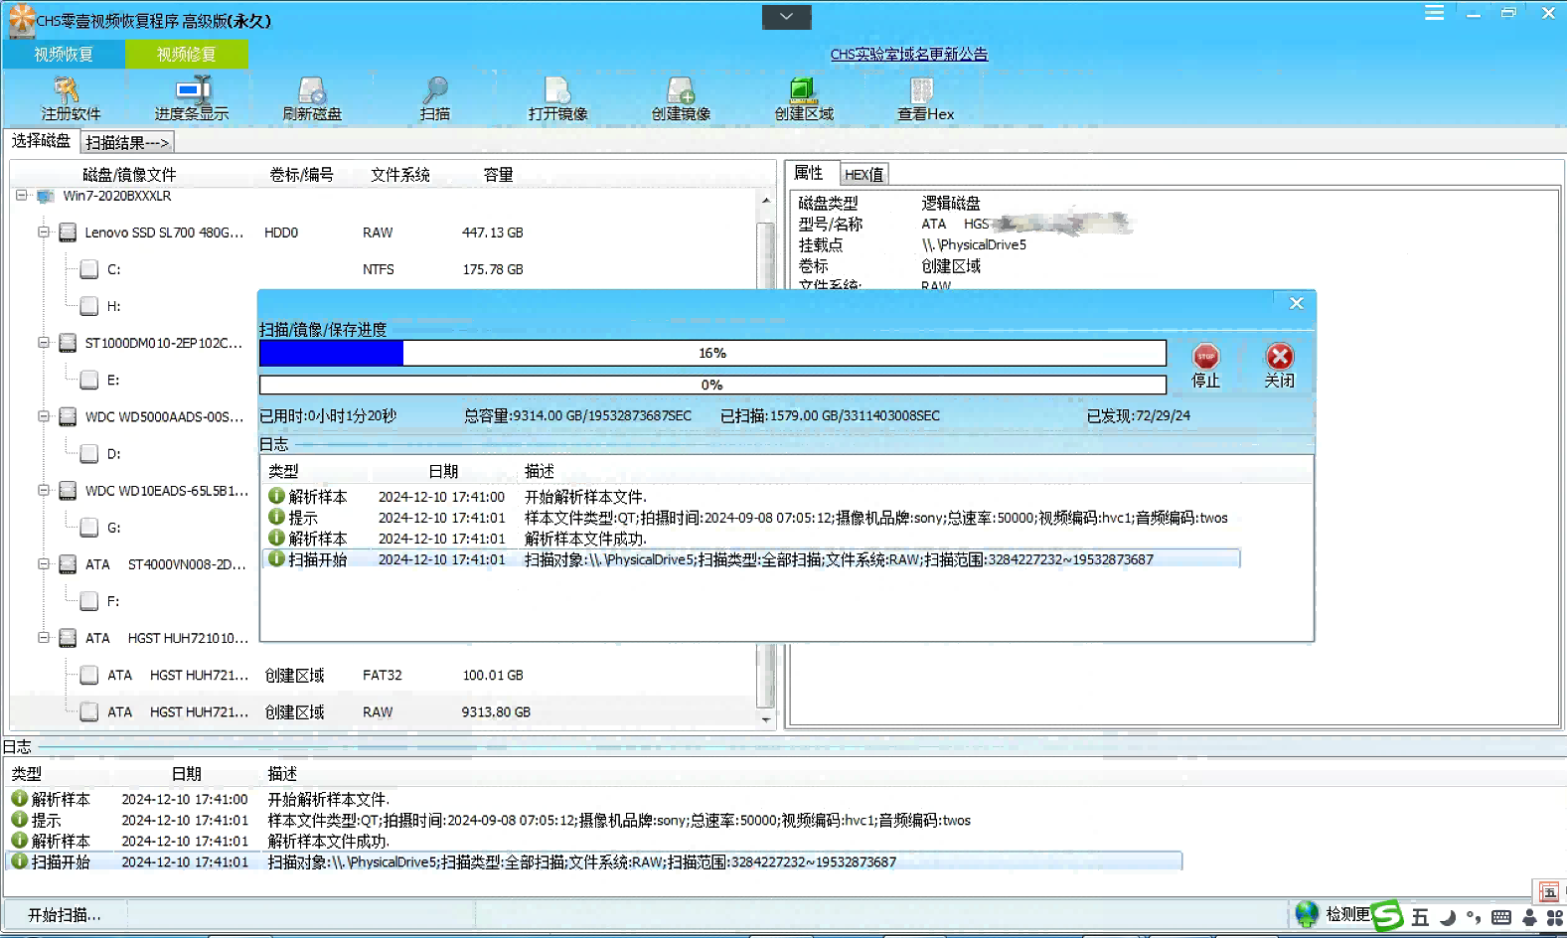Open the 扫描结果---> tab

coord(127,143)
